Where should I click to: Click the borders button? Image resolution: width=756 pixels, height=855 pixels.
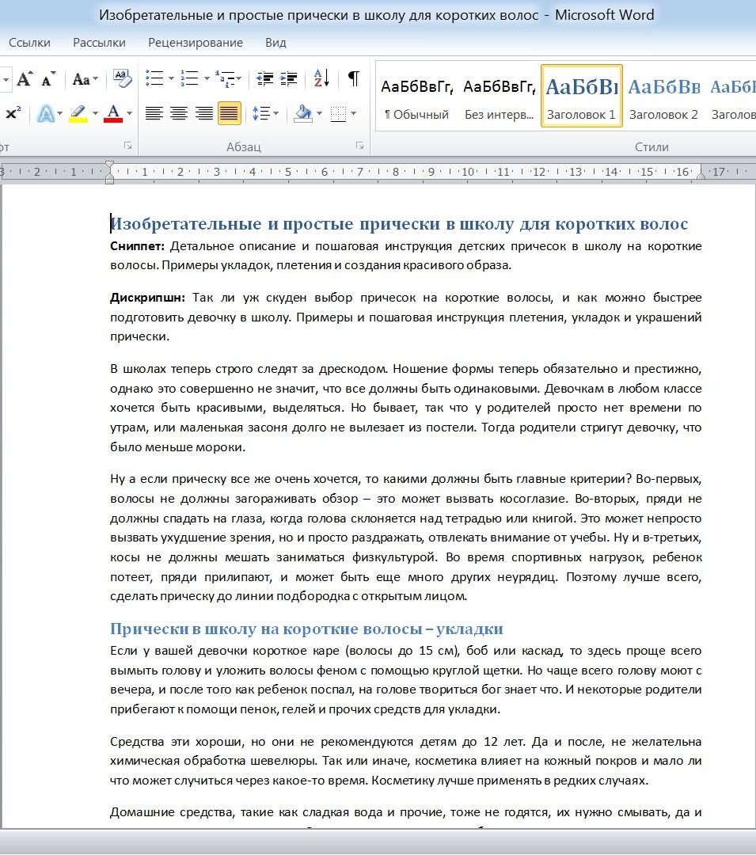(339, 113)
